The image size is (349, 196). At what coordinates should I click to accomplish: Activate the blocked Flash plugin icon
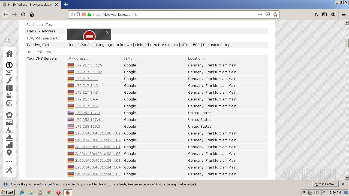[89, 35]
